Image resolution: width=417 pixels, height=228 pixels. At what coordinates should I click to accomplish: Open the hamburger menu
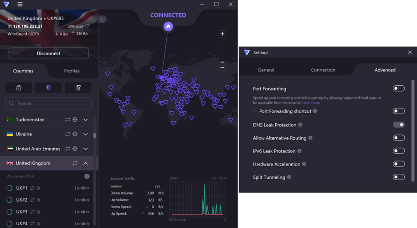pos(20,4)
